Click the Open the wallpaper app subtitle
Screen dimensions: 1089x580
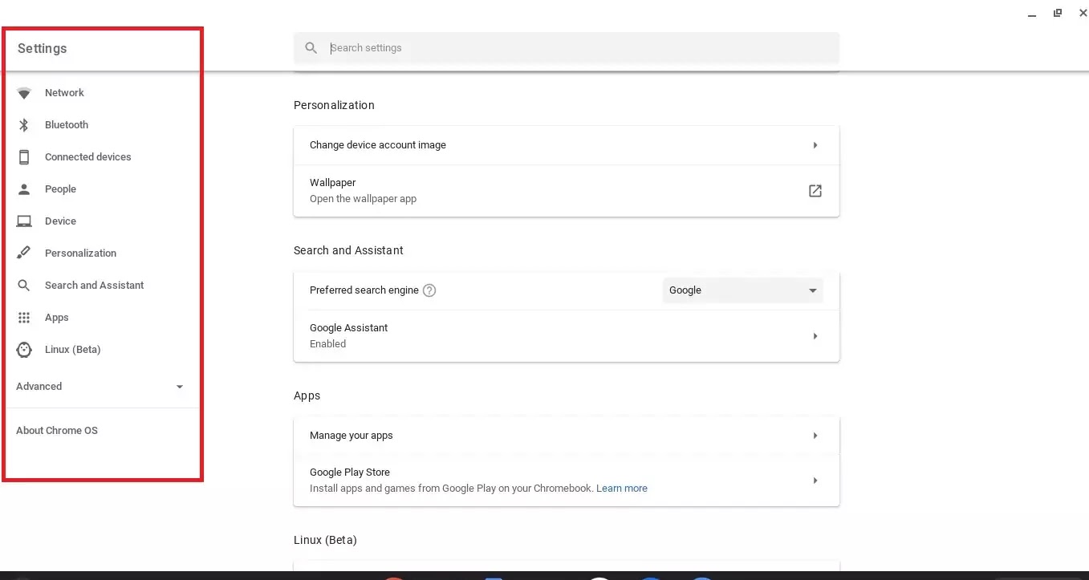click(363, 199)
